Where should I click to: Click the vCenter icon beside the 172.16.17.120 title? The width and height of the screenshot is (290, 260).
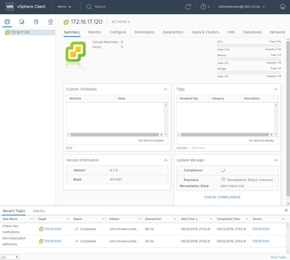pyautogui.click(x=66, y=22)
